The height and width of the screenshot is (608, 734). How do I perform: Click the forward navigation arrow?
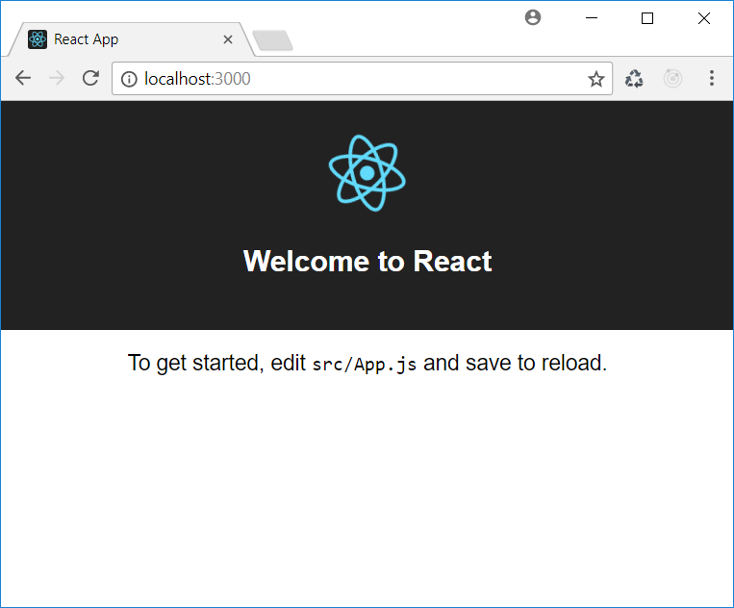57,79
